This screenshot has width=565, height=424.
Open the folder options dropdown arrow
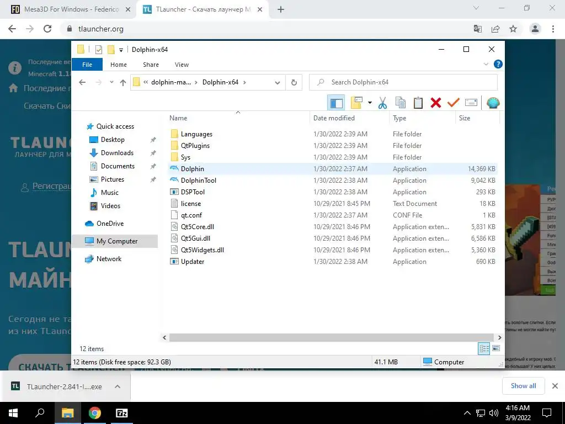[x=370, y=103]
